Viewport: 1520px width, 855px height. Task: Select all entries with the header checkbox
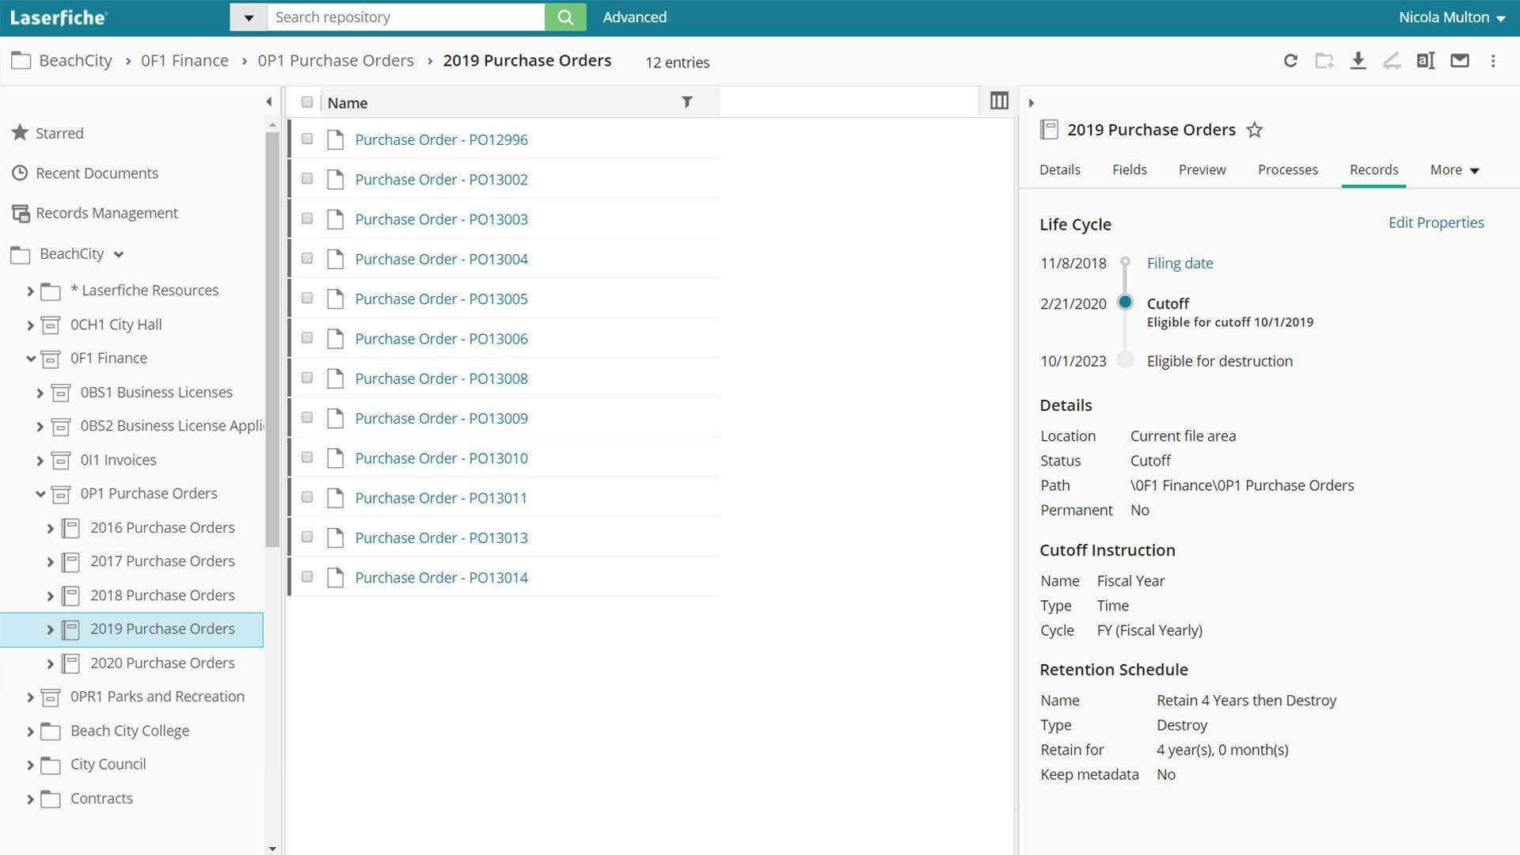(x=307, y=102)
